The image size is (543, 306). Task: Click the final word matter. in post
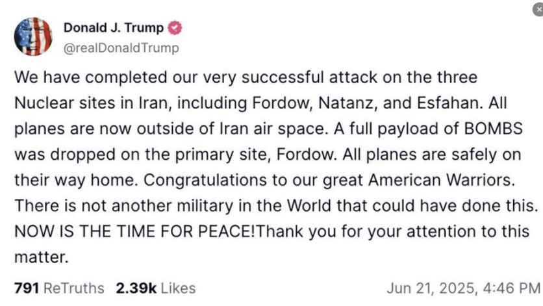41,257
